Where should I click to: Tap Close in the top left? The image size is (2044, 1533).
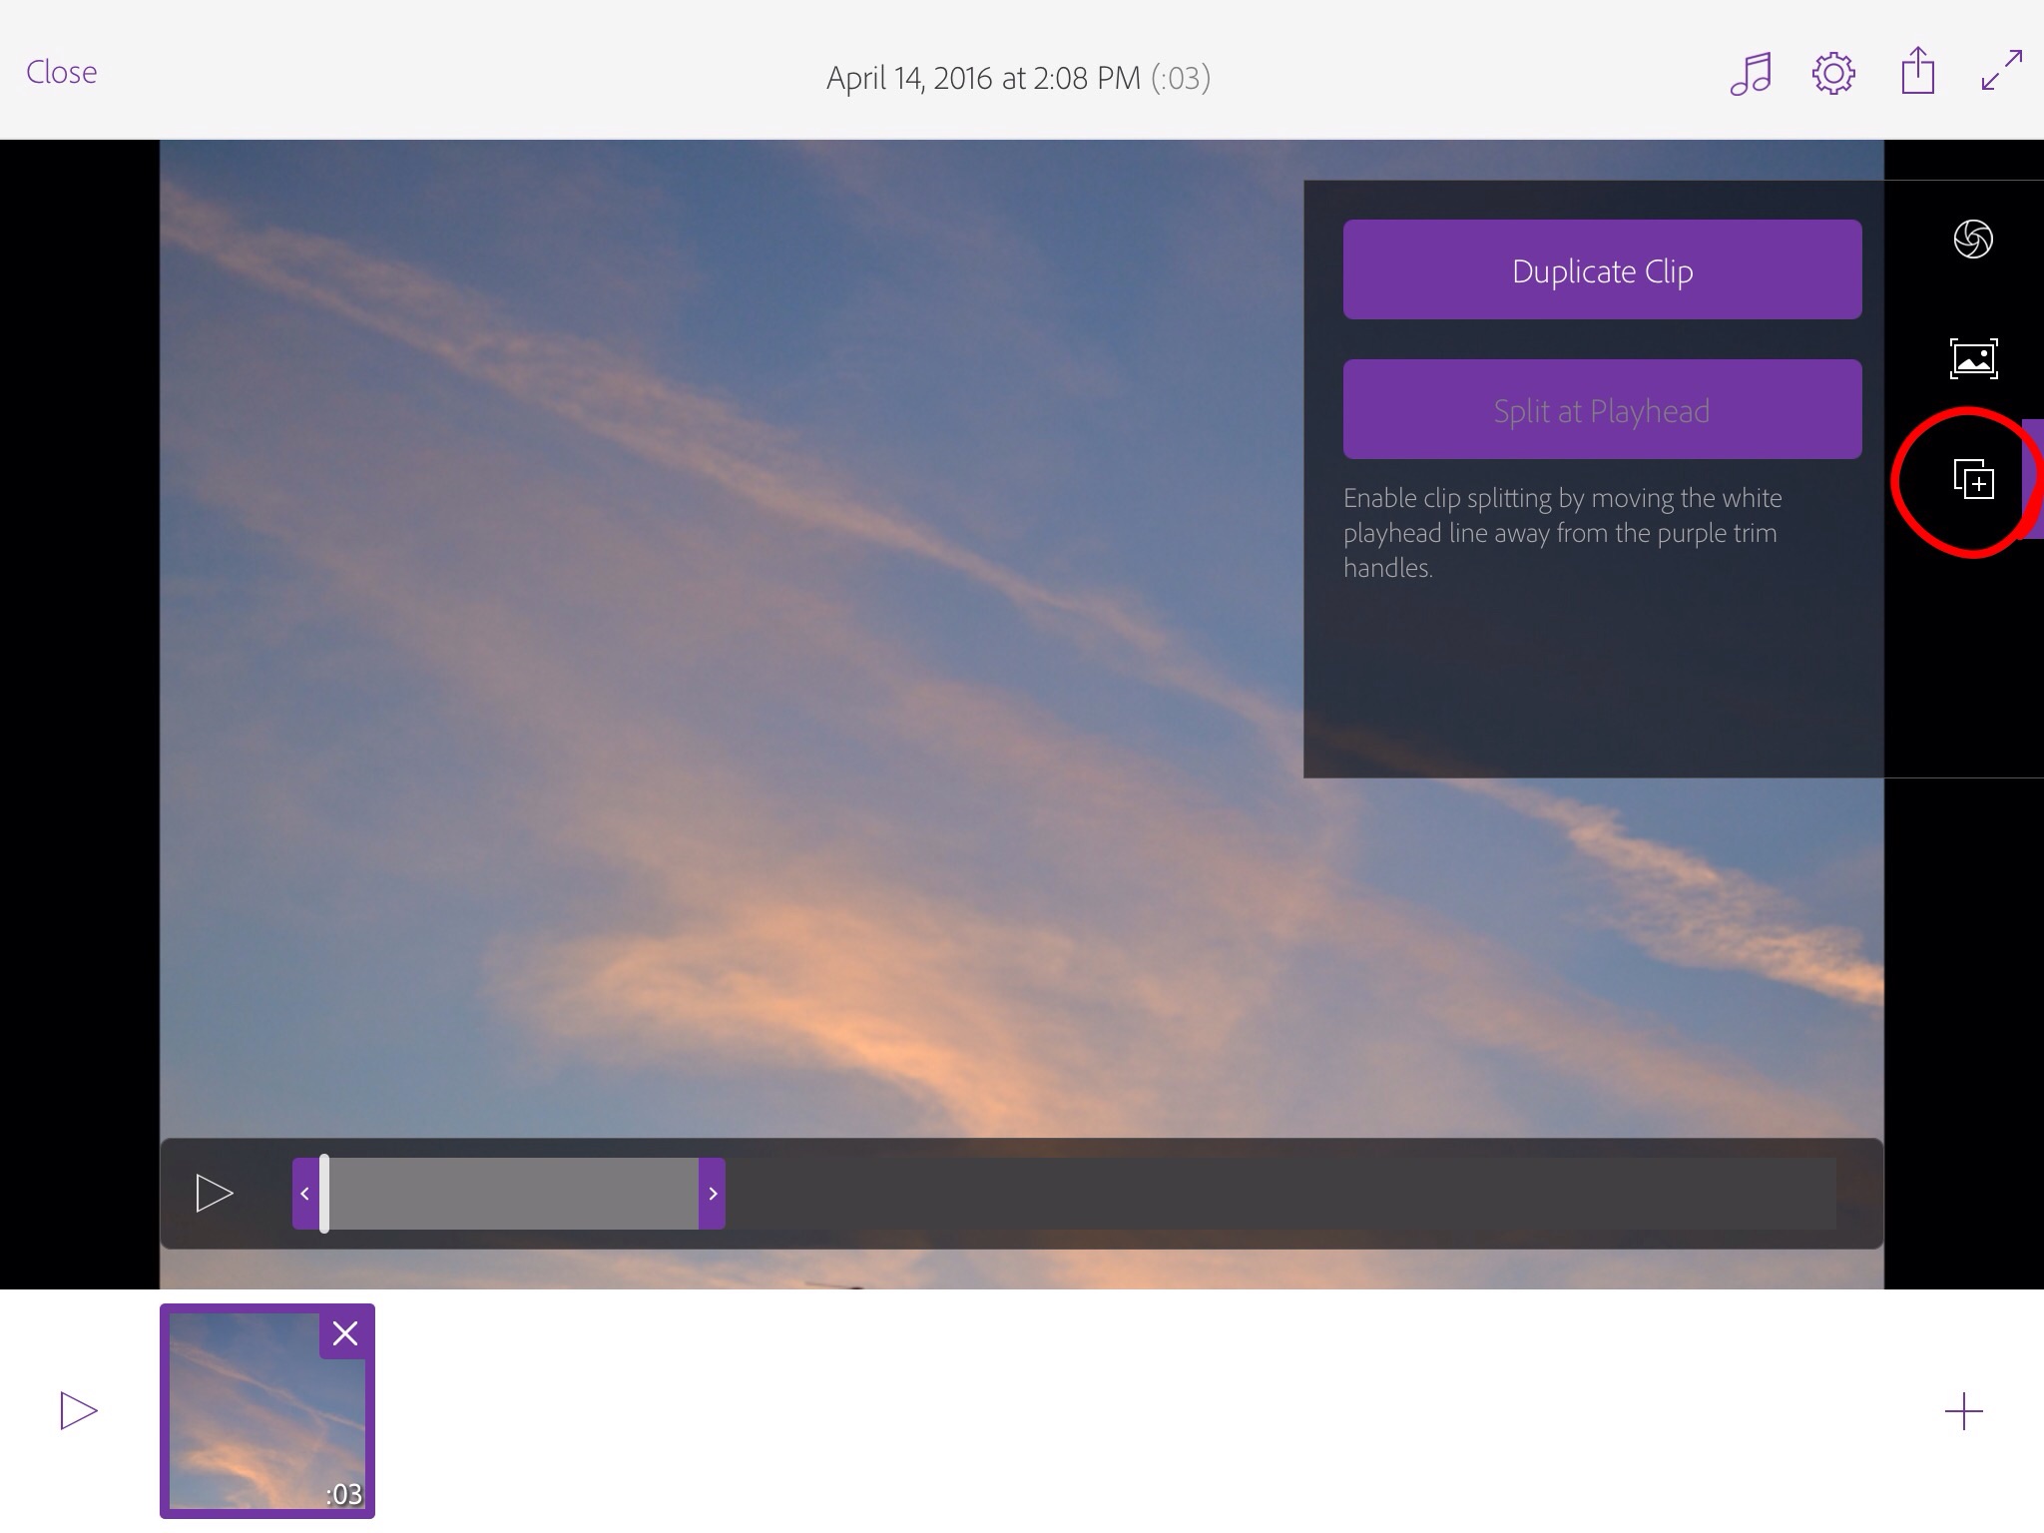click(x=62, y=72)
